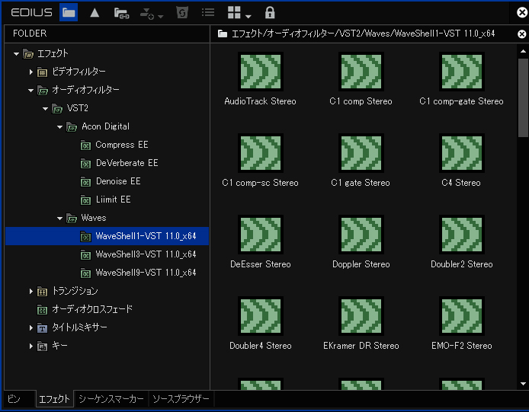Select the Denoise EE folder
Screen dimensions: 529x412
point(111,181)
